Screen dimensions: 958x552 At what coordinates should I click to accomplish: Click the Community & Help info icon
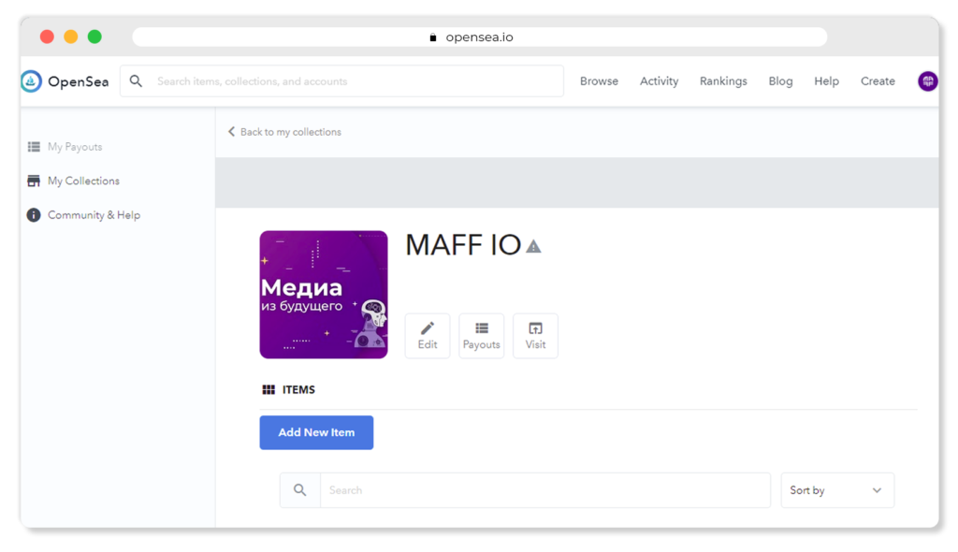(x=34, y=215)
